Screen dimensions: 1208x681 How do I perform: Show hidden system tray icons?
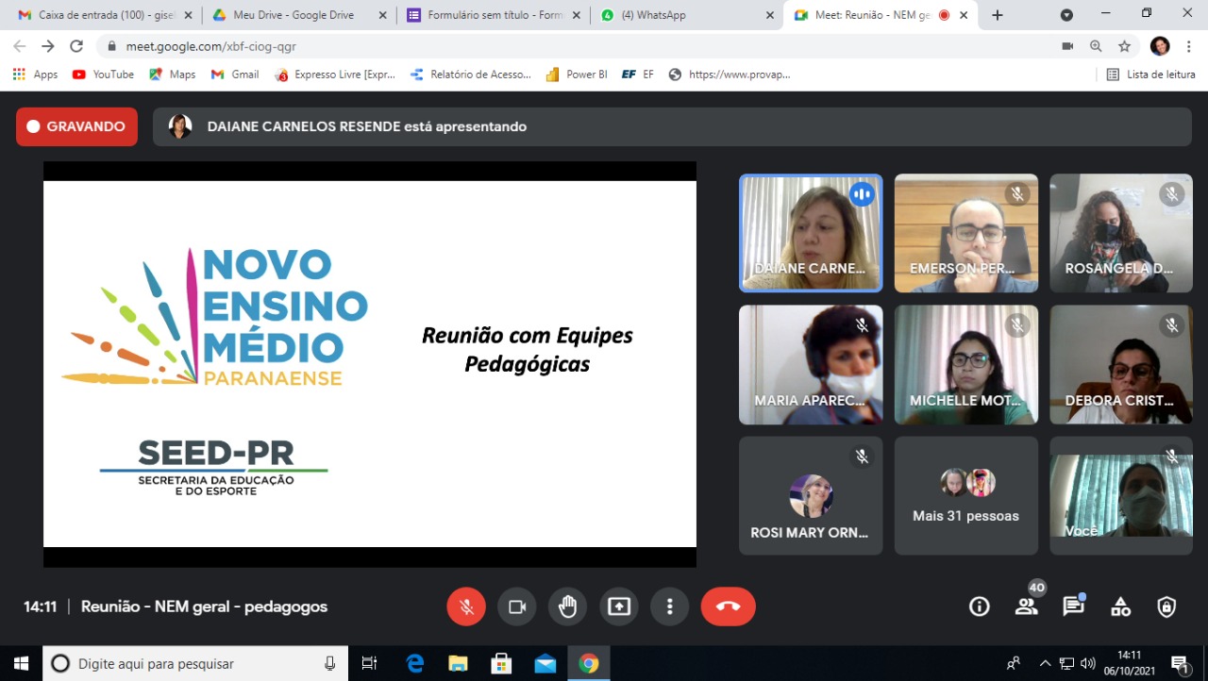pos(1045,663)
